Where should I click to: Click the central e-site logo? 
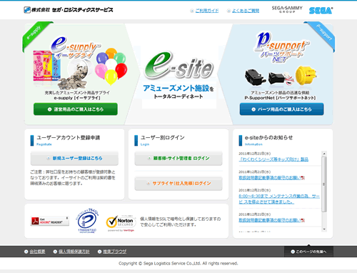[178, 66]
